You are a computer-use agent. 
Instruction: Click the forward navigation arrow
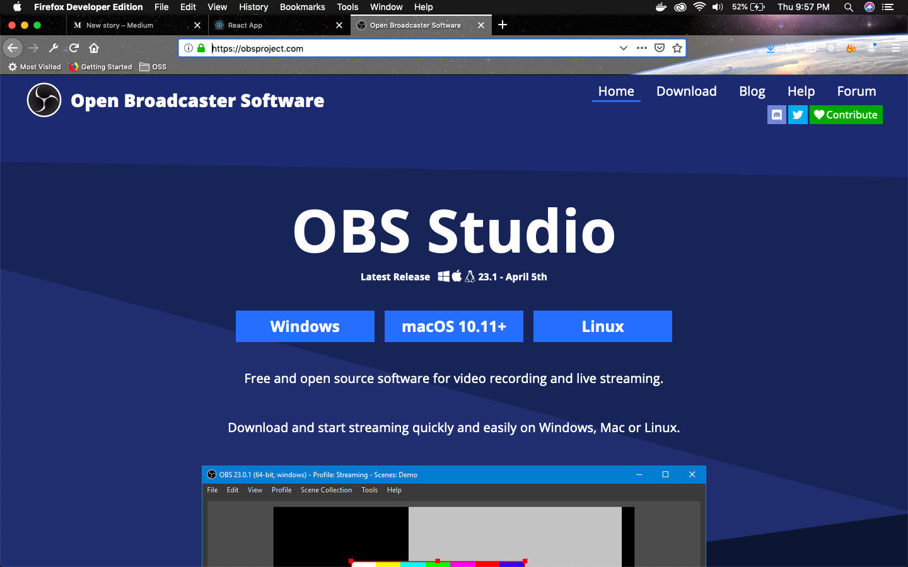point(33,48)
